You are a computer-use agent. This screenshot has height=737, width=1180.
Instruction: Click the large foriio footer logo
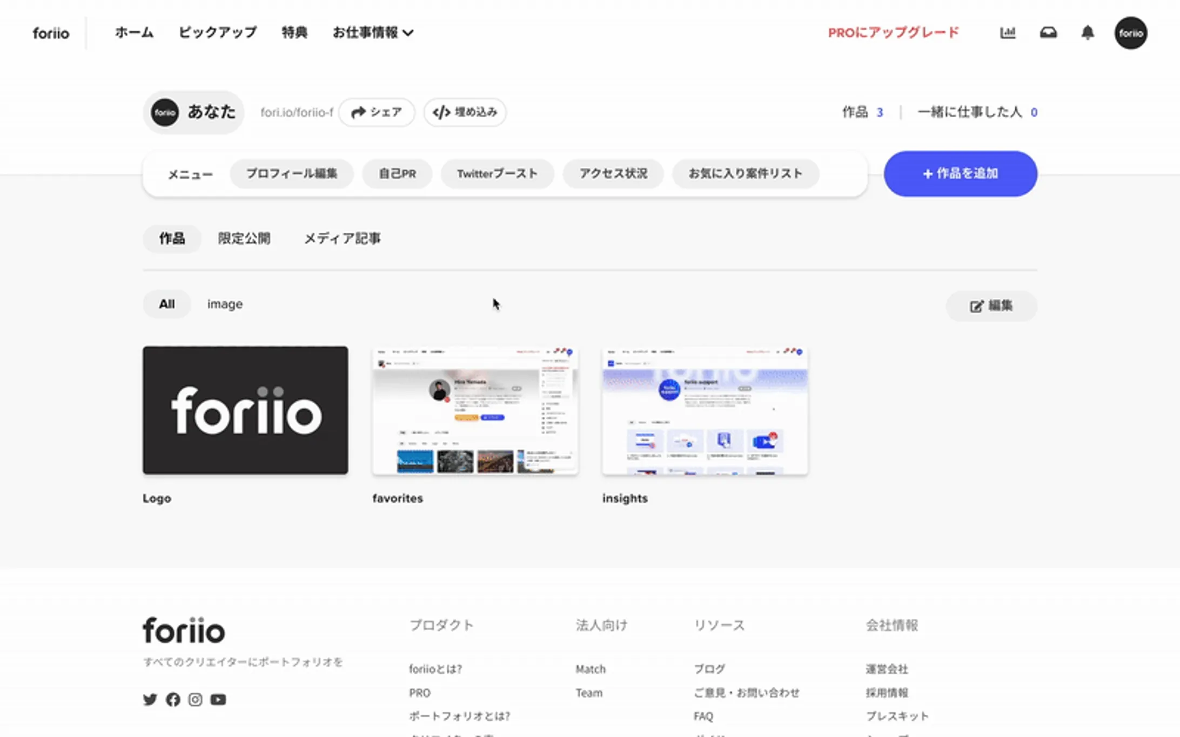184,630
